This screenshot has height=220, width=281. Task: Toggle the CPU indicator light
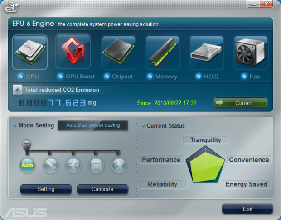[21, 77]
